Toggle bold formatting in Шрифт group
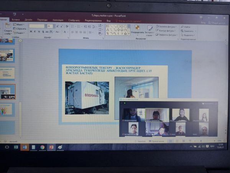Screen dimensions: 230x173 click(x=31, y=32)
